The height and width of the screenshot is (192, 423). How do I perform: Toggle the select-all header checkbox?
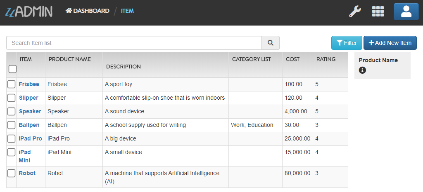(x=12, y=69)
